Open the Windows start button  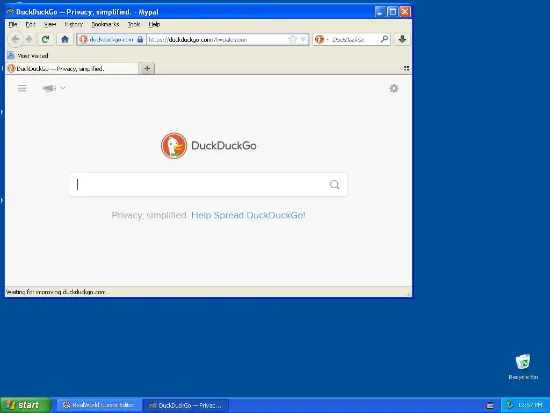pyautogui.click(x=26, y=405)
